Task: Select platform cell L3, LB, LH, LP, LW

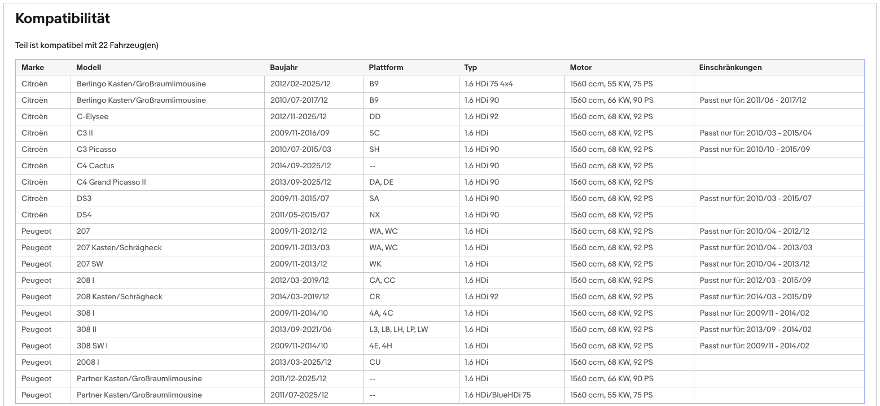Action: tap(411, 330)
